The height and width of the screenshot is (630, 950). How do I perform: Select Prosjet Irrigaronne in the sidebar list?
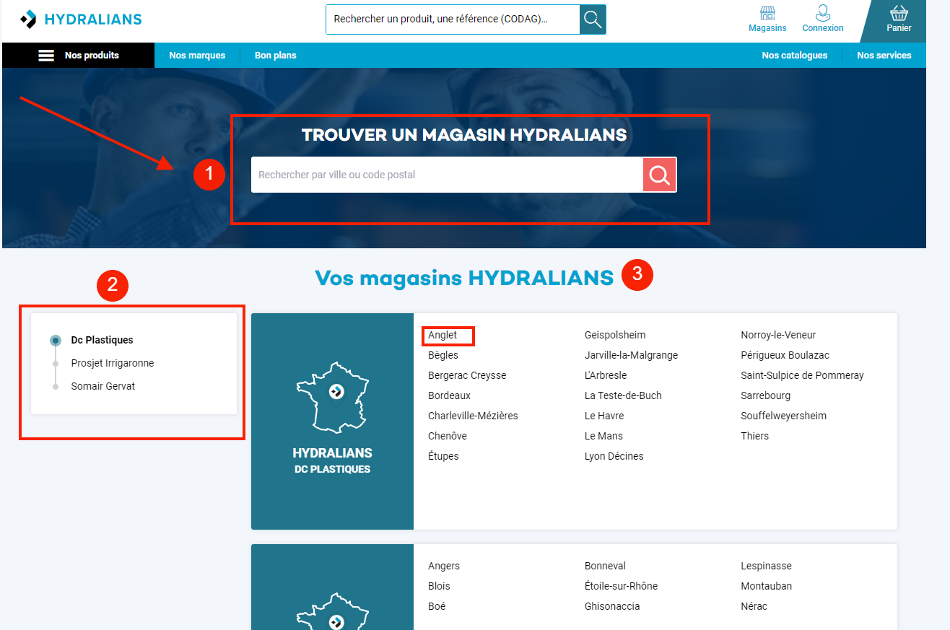point(113,363)
